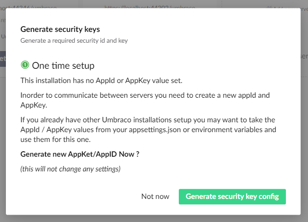Image resolution: width=308 pixels, height=222 pixels.
Task: Select the One time setup heading
Action: pyautogui.click(x=63, y=65)
